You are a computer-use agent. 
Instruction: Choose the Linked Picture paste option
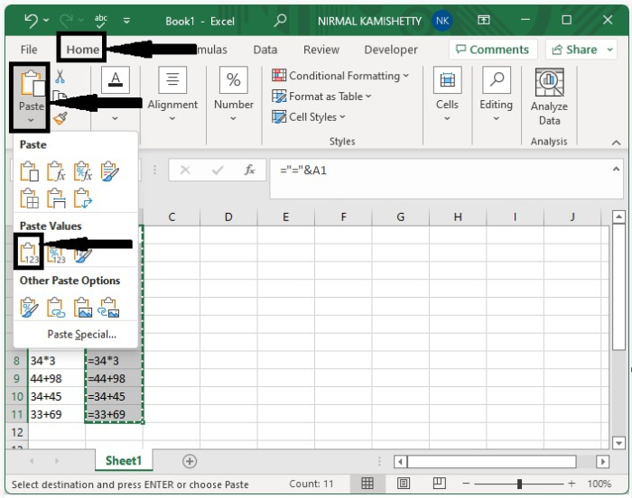(x=109, y=308)
